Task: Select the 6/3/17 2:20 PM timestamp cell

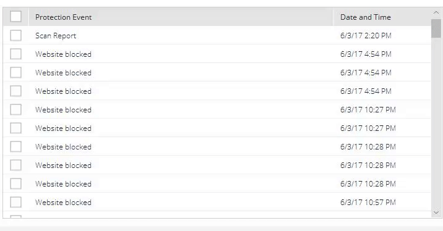Action: (x=366, y=36)
